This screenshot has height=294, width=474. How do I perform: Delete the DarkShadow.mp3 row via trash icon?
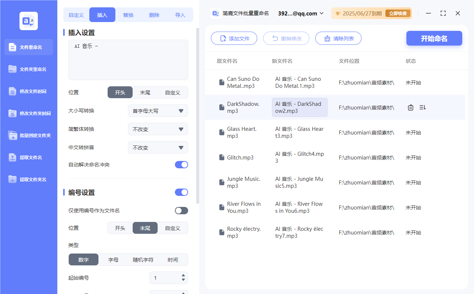coord(410,107)
